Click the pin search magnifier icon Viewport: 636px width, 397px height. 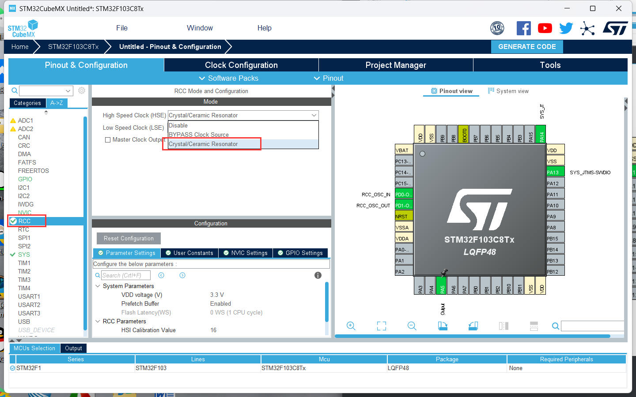pos(556,326)
